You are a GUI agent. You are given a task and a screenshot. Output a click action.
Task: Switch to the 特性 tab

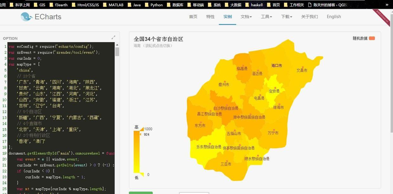pos(210,16)
